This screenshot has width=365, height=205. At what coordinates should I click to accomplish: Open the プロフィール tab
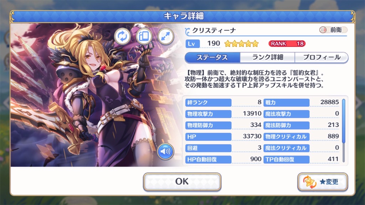pos(322,57)
